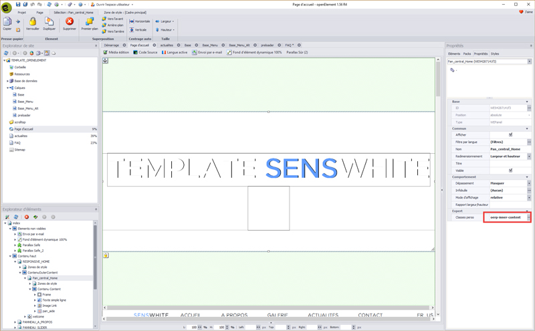The height and width of the screenshot is (331, 535).
Task: Click the cloud icon in site explorer toolbar
Action: pyautogui.click(x=53, y=53)
